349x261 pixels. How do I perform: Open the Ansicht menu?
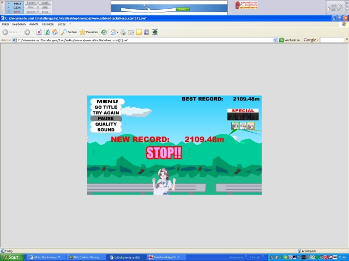(34, 24)
